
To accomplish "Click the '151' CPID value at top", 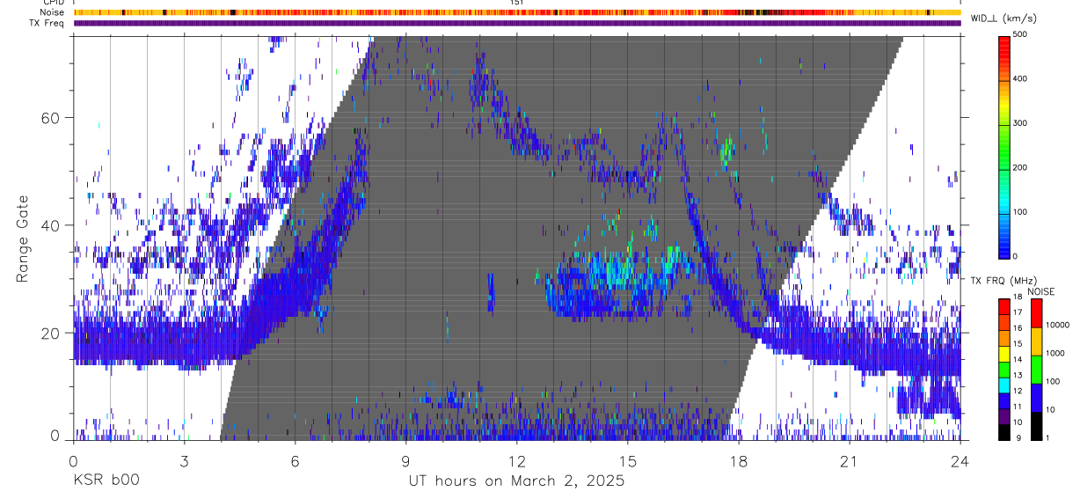I will click(517, 3).
